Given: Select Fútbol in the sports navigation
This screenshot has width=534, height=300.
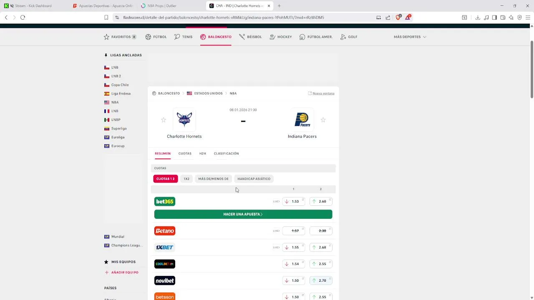Looking at the screenshot, I should 156,37.
